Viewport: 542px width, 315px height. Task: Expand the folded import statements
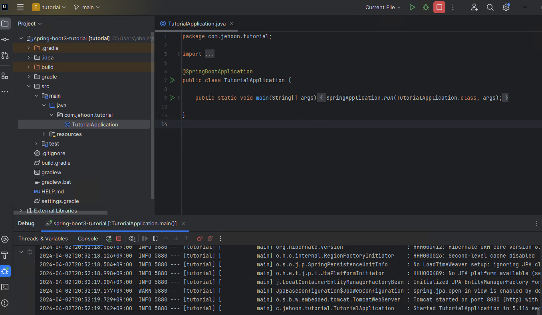point(179,54)
